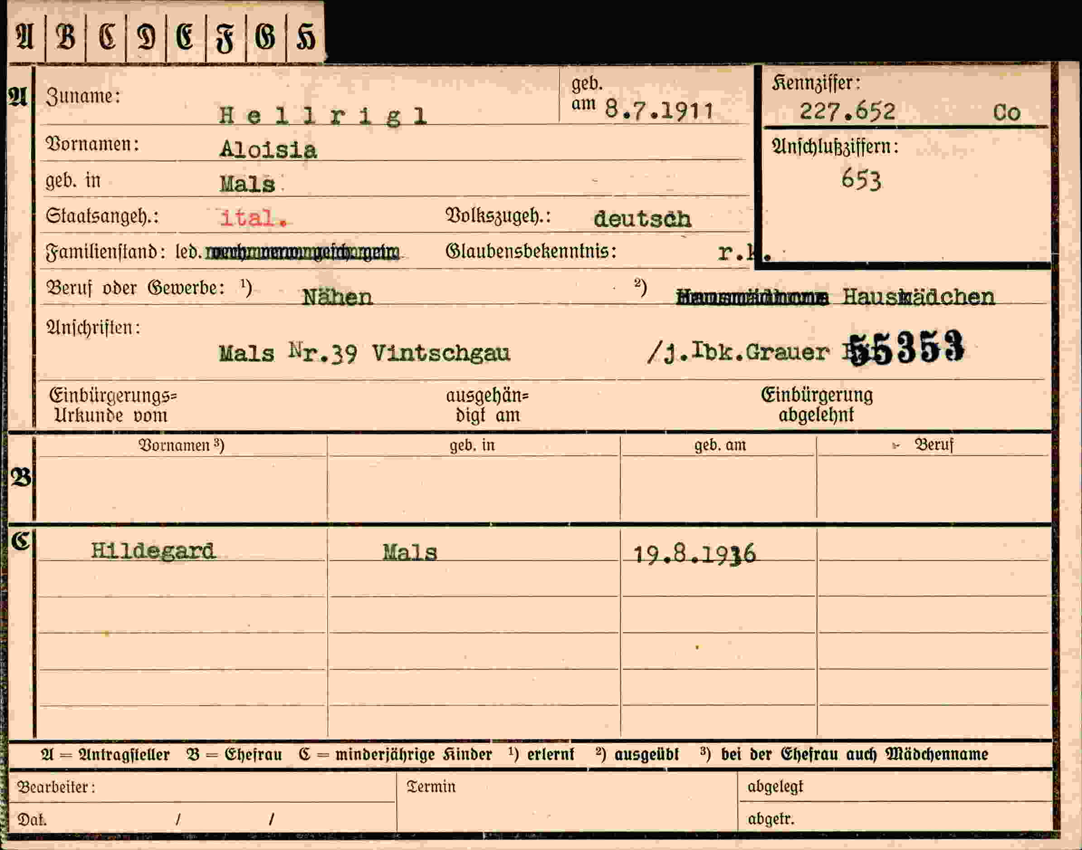Click the occupation 'Hausmädchen'
The height and width of the screenshot is (850, 1082).
[919, 297]
